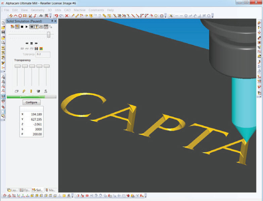The height and width of the screenshot is (201, 263).
Task: Expand the bottom right toolbar overflow arrow
Action: (145, 196)
